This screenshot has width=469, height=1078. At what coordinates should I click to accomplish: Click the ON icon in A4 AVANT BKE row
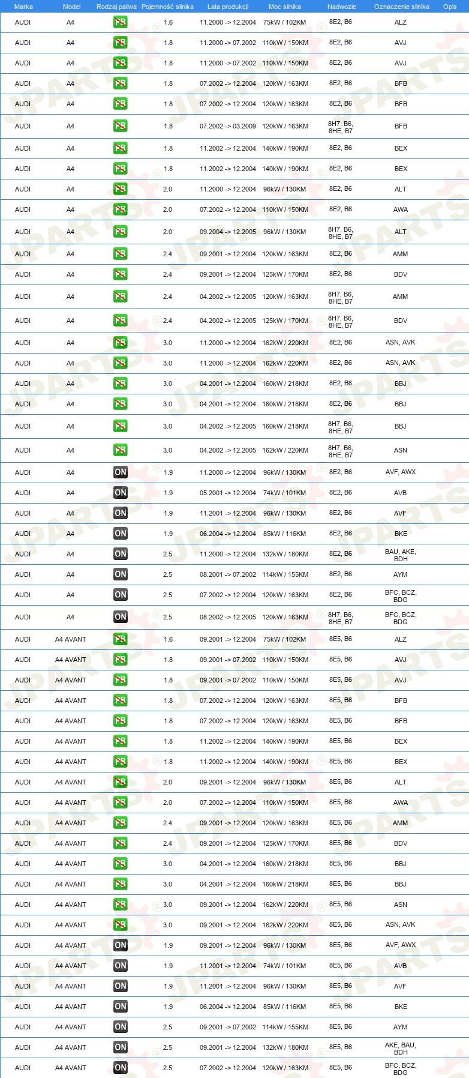pos(121,1007)
